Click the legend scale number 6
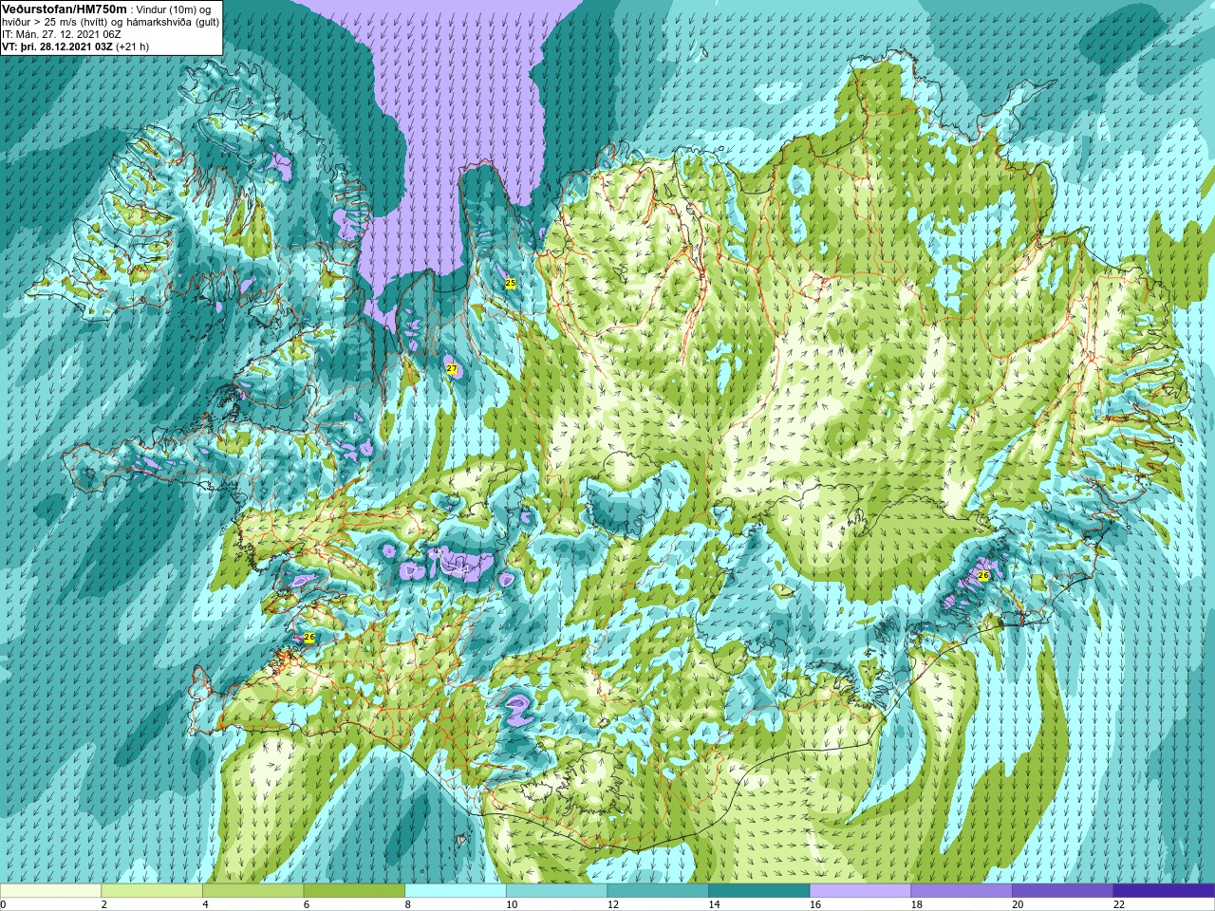Viewport: 1215px width, 911px height. click(307, 904)
